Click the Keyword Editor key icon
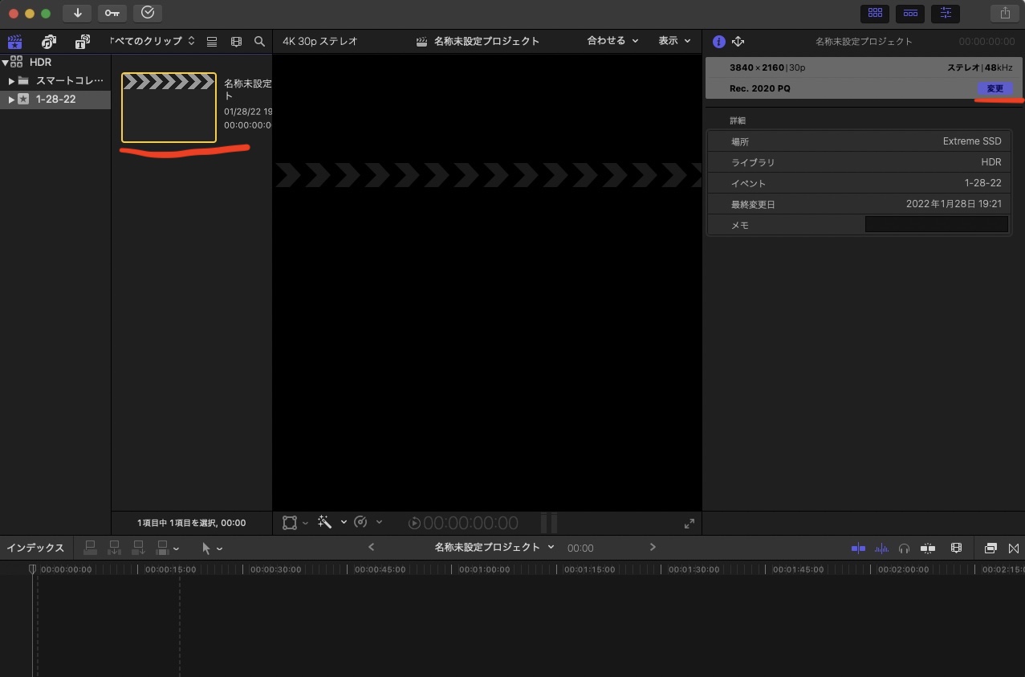This screenshot has width=1025, height=677. coord(112,13)
